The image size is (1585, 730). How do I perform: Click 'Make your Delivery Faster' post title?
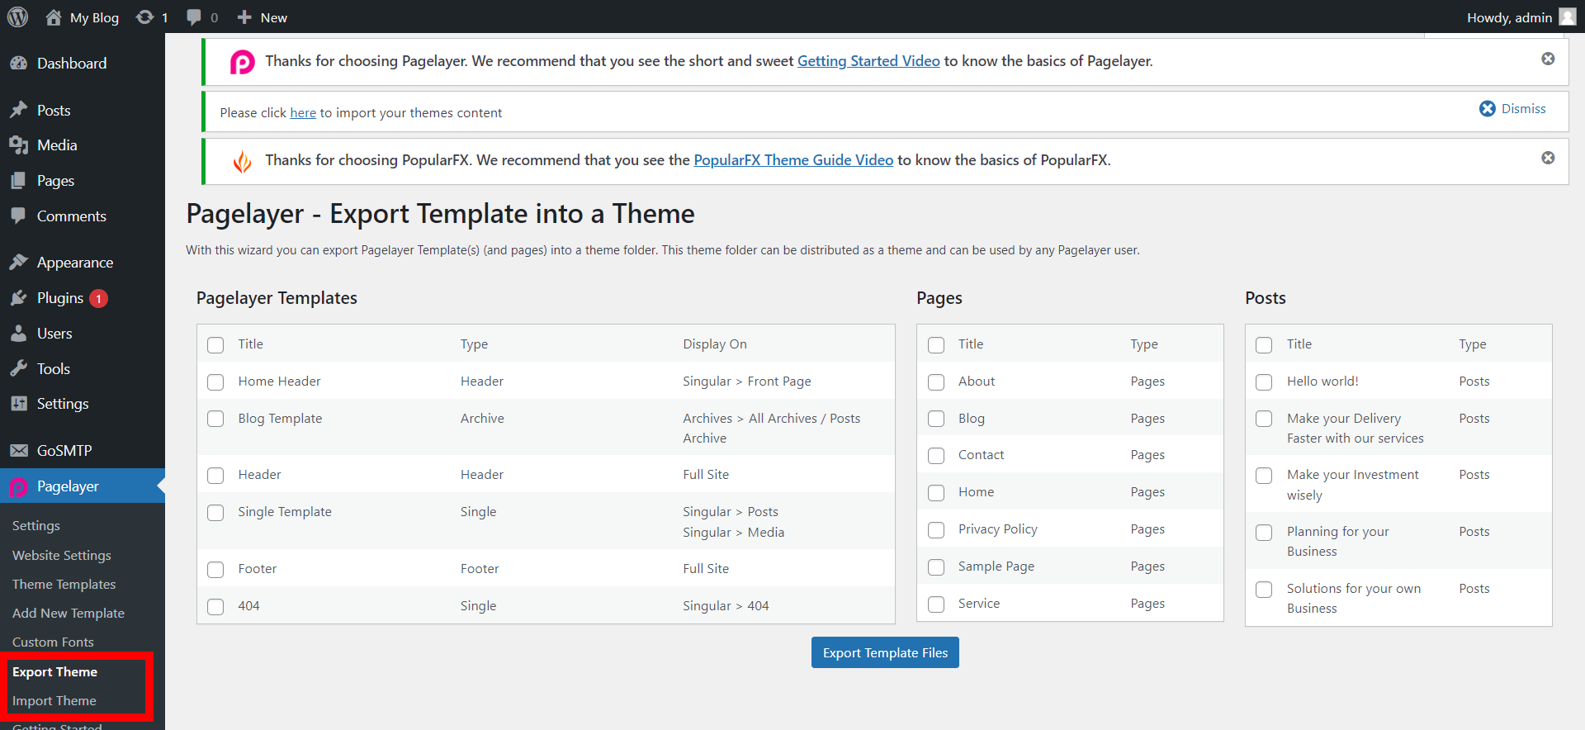[x=1356, y=429]
